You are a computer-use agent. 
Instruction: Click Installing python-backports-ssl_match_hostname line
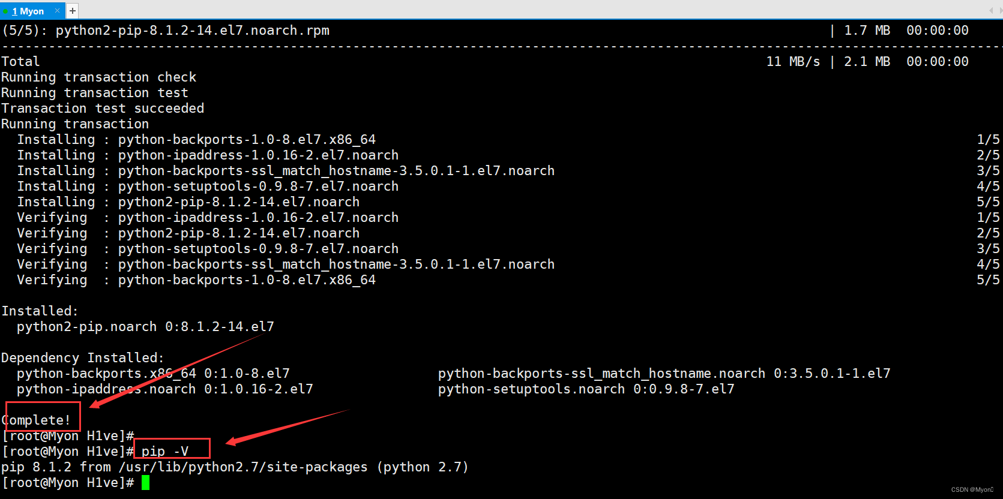point(286,171)
